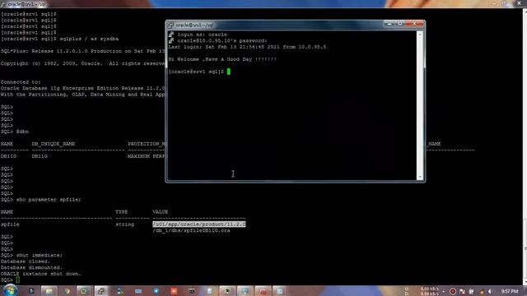This screenshot has height=296, width=527.
Task: Click the final SQL> prompt cursor
Action: 18,280
